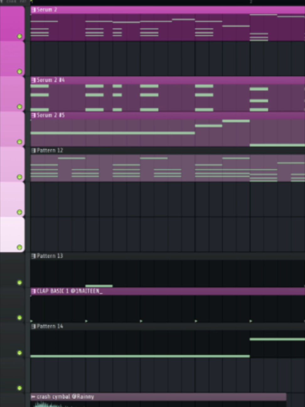Click the Serum 2 #5 clip icon
The height and width of the screenshot is (407, 305).
click(33, 115)
